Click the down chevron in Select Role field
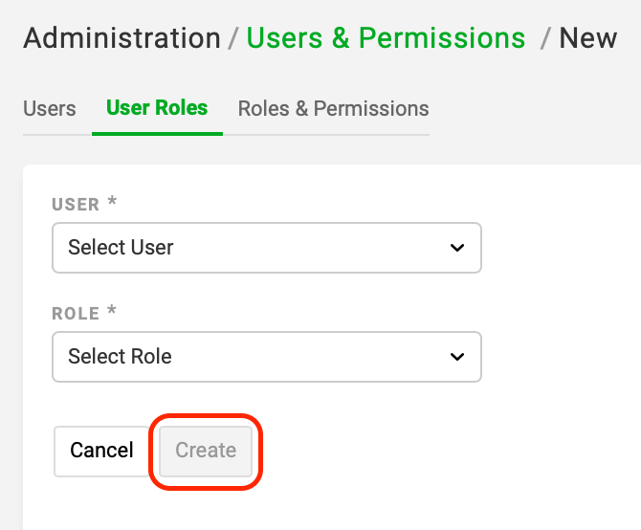Viewport: 641px width, 530px height. tap(457, 357)
